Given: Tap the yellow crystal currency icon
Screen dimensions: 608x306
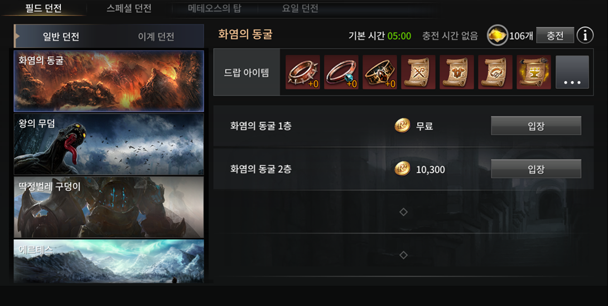Looking at the screenshot, I should (498, 36).
